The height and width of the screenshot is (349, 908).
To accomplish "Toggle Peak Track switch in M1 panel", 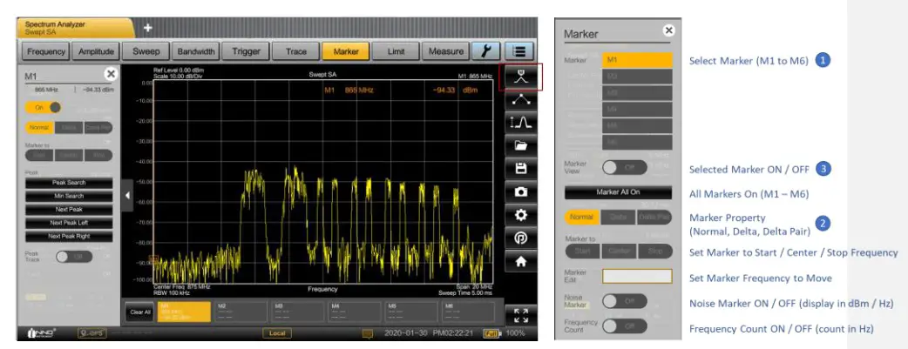I will point(73,257).
